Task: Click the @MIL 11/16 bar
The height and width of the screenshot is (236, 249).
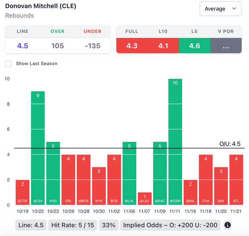Action: pyautogui.click(x=190, y=192)
